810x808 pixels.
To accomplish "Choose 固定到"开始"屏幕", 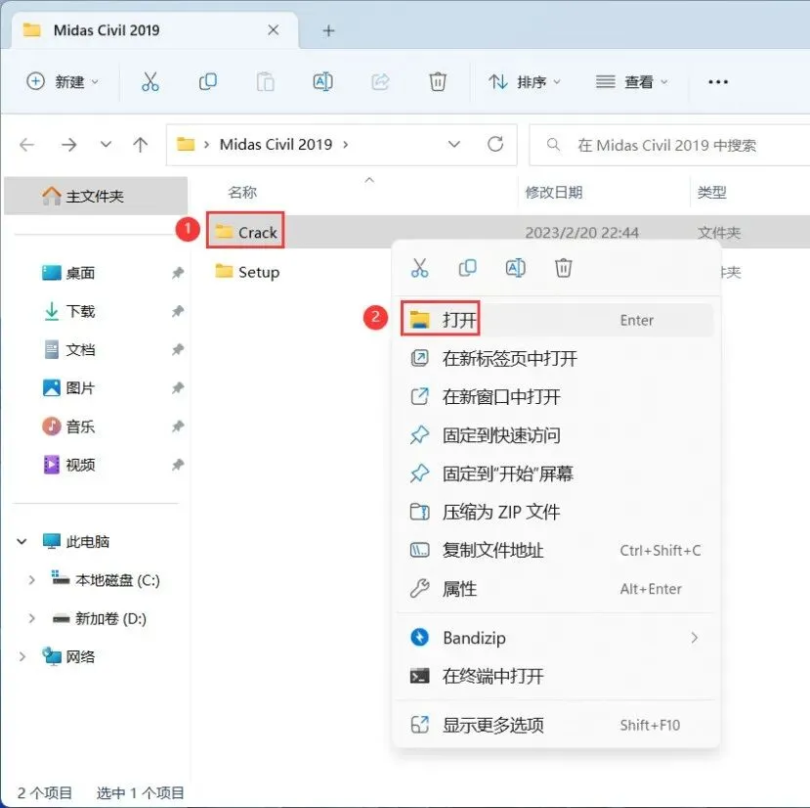I will click(x=557, y=473).
